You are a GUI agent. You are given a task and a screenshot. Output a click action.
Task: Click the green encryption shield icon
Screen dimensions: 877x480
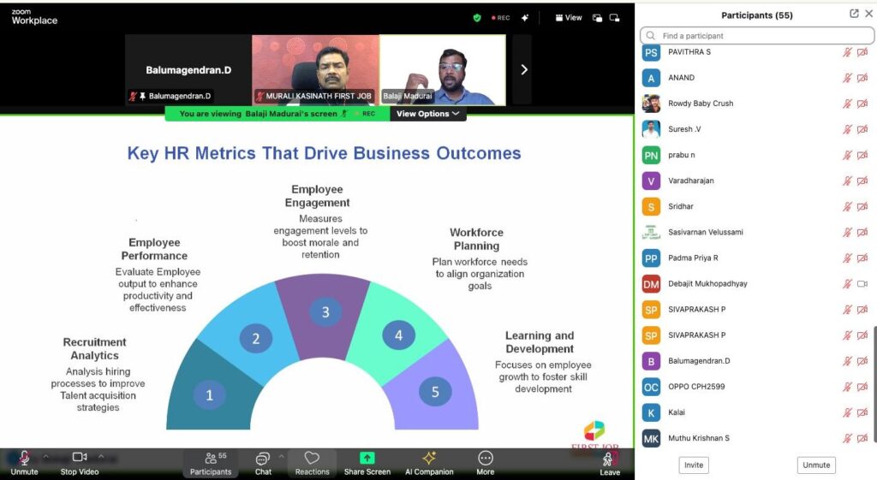click(477, 17)
